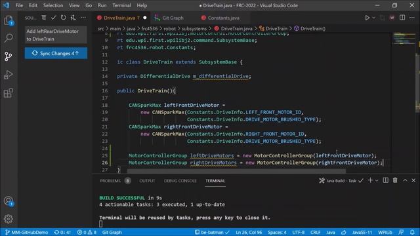
Task: Open new terminal launch profile dropdown
Action: [x=377, y=181]
